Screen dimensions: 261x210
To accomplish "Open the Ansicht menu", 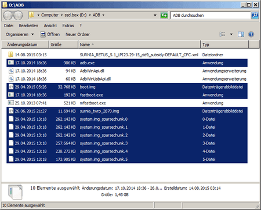I will [x=50, y=26].
